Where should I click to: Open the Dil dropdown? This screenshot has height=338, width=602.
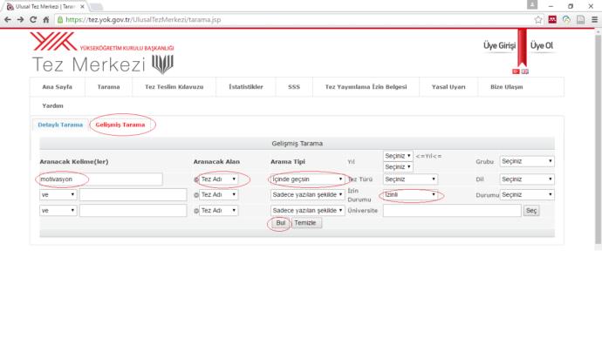tap(527, 179)
